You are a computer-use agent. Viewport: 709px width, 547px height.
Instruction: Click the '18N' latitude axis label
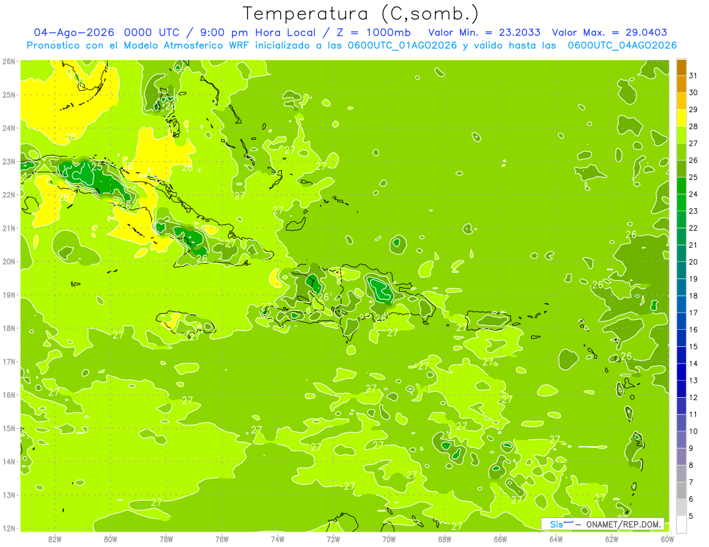[x=8, y=328]
